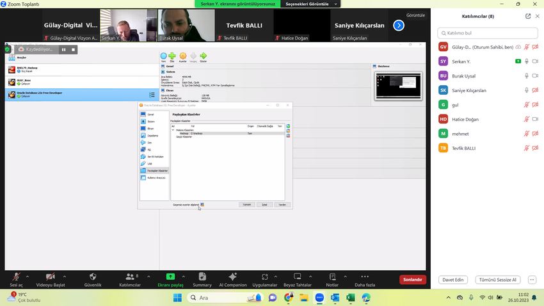Image resolution: width=544 pixels, height=306 pixels.
Task: Click the taskbar Ara search box
Action: tap(225, 298)
